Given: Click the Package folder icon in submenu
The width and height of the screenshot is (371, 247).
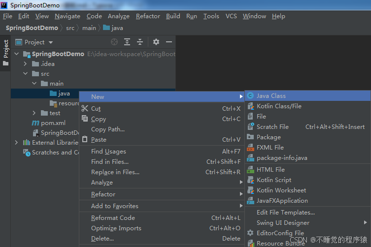Looking at the screenshot, I should point(250,137).
